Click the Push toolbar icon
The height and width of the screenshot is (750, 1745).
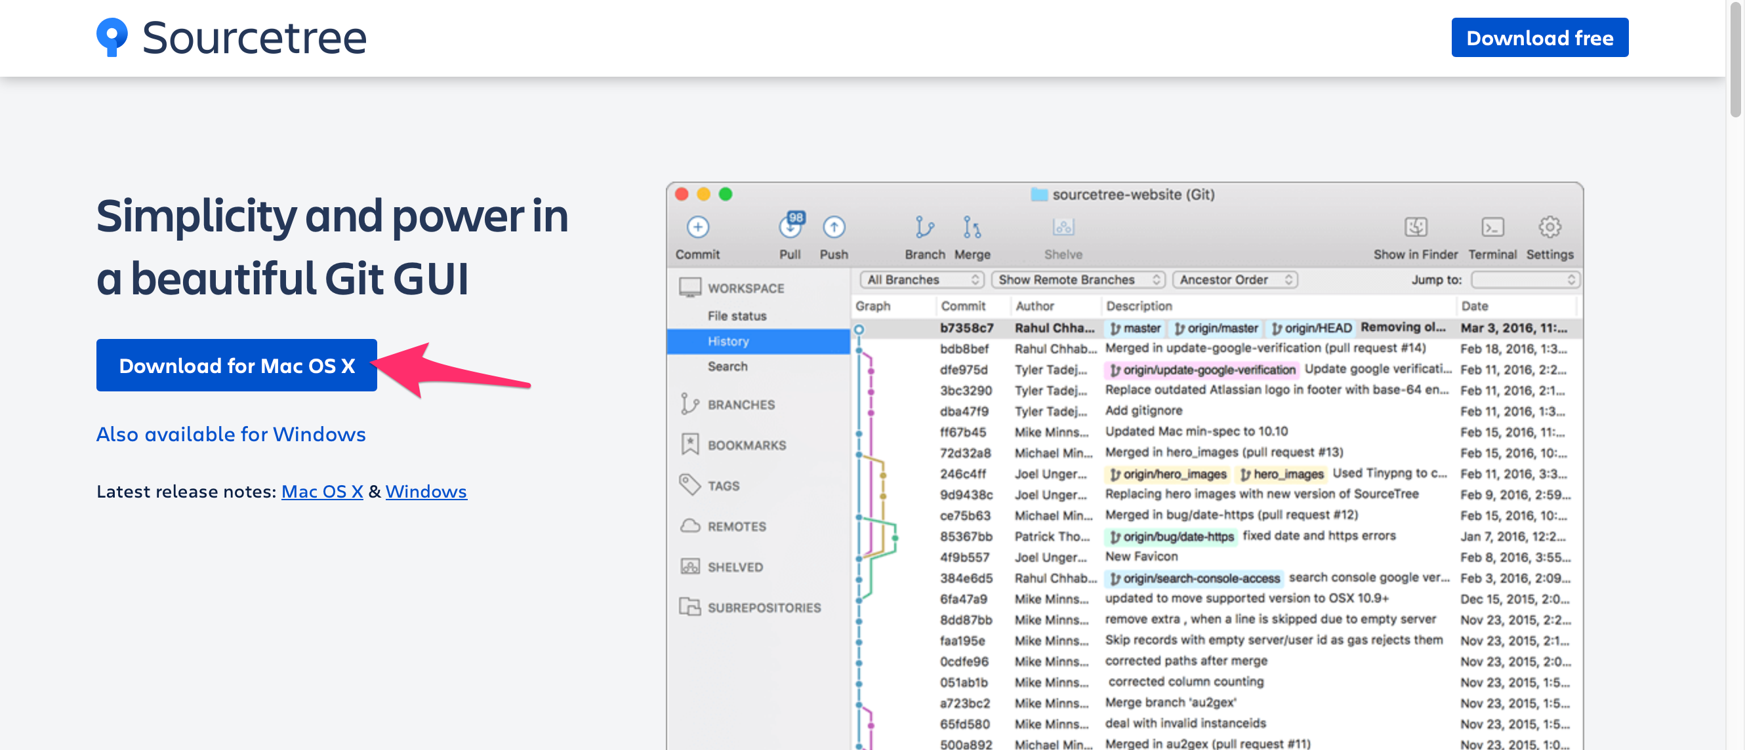pyautogui.click(x=833, y=227)
